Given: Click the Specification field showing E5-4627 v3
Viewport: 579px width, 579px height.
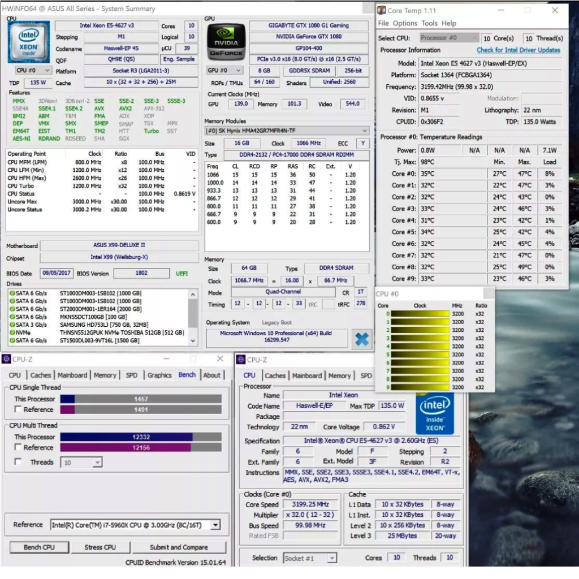Looking at the screenshot, I should point(371,440).
